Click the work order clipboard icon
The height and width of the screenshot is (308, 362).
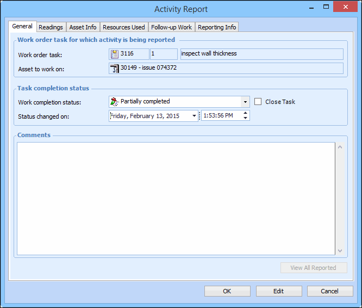[x=115, y=54]
